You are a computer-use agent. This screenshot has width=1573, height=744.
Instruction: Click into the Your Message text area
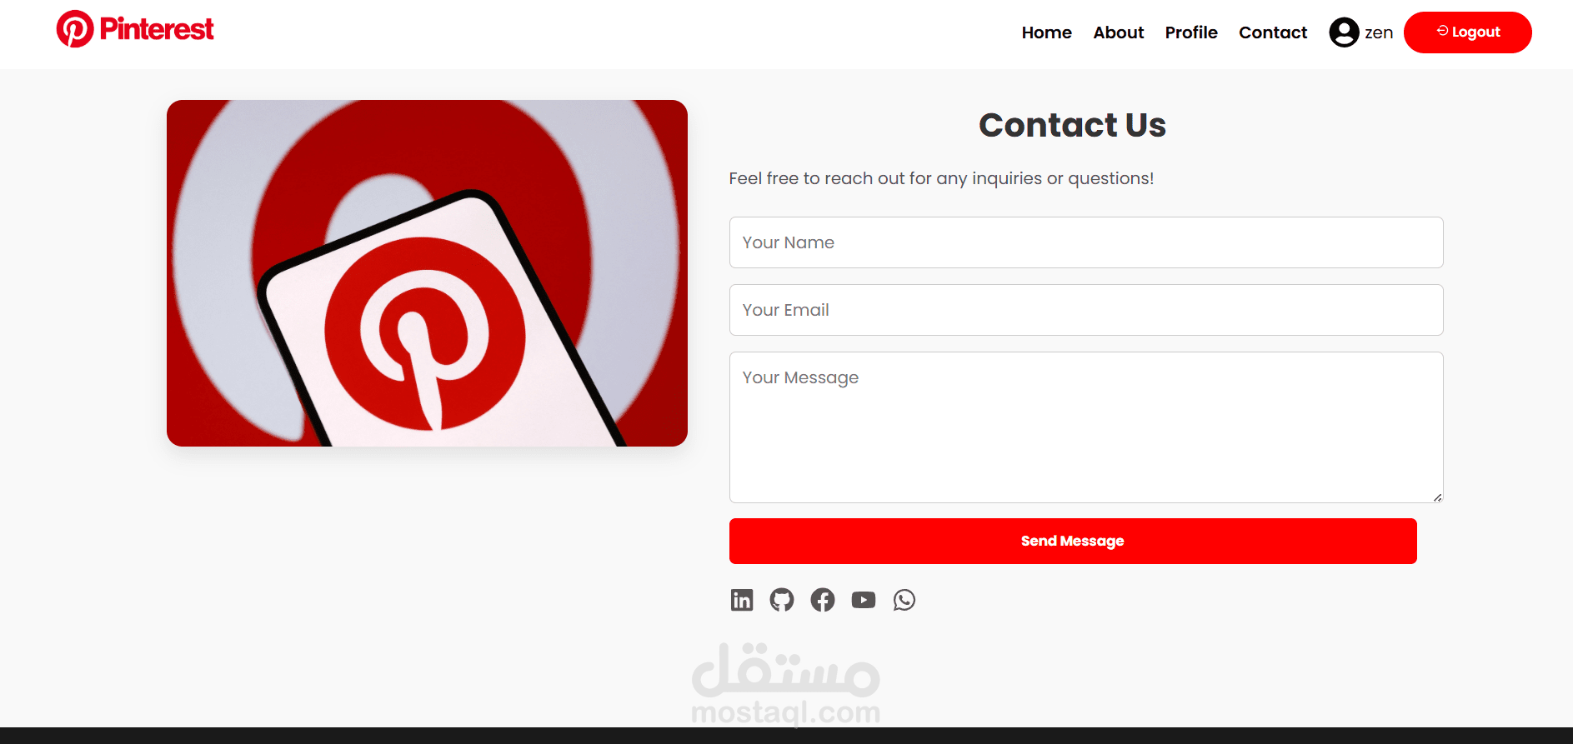1086,427
